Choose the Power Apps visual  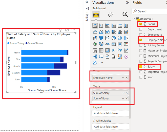pos(126,57)
